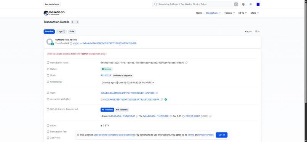Open the contract 0x03EA6B83884782 link
307x142 pixels.
131,100
